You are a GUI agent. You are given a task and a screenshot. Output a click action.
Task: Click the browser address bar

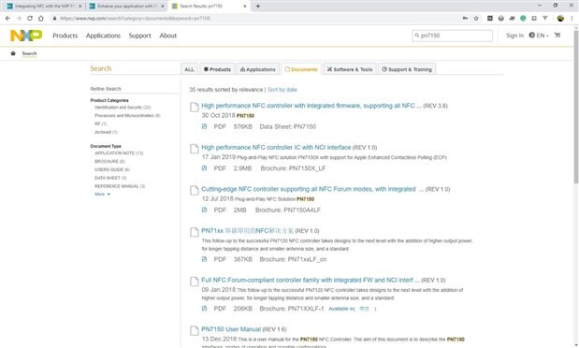254,18
